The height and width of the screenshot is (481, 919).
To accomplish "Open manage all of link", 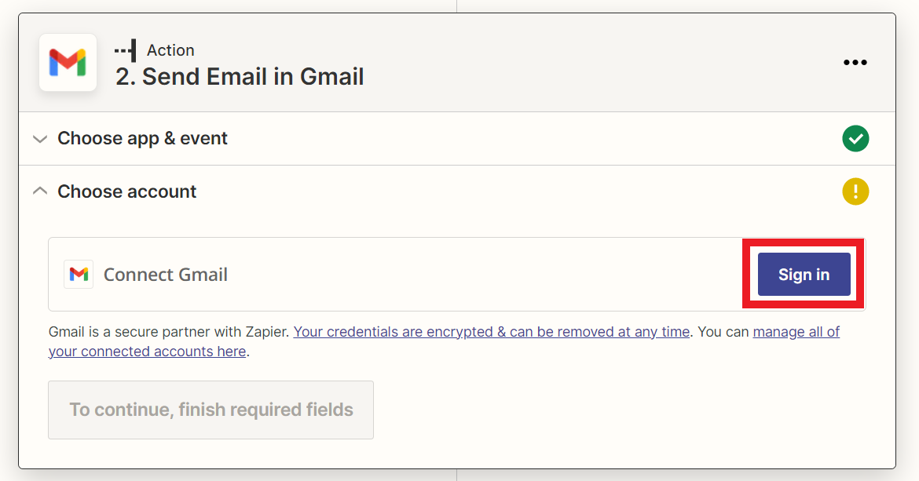I will 796,332.
